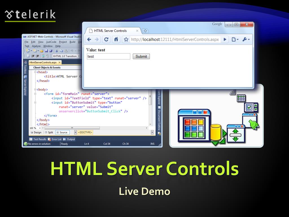Viewport: 289px width, 217px height.
Task: Open the 100 % zoom dropdown
Action: tap(40, 128)
